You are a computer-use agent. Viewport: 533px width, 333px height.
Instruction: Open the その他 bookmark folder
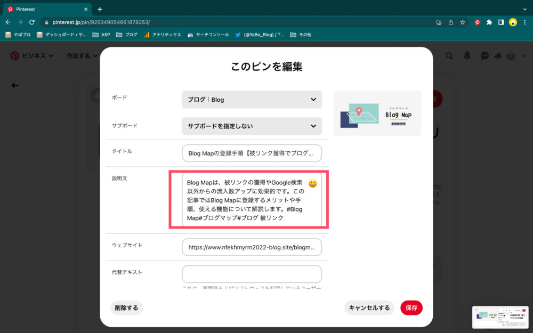(301, 35)
